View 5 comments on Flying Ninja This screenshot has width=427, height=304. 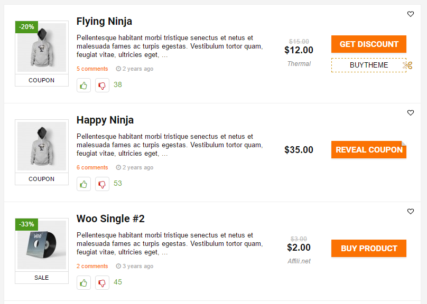(92, 69)
